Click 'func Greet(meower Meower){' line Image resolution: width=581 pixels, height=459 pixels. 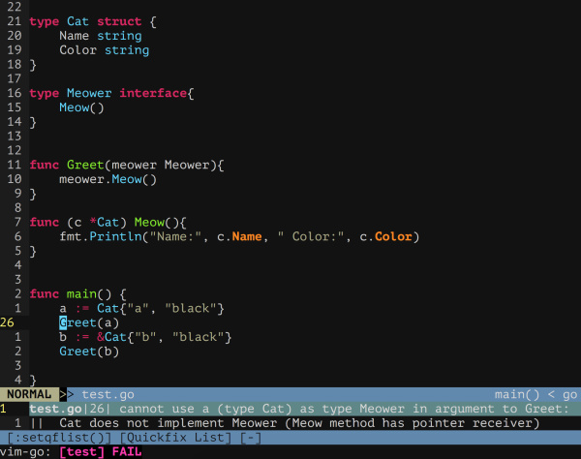127,166
